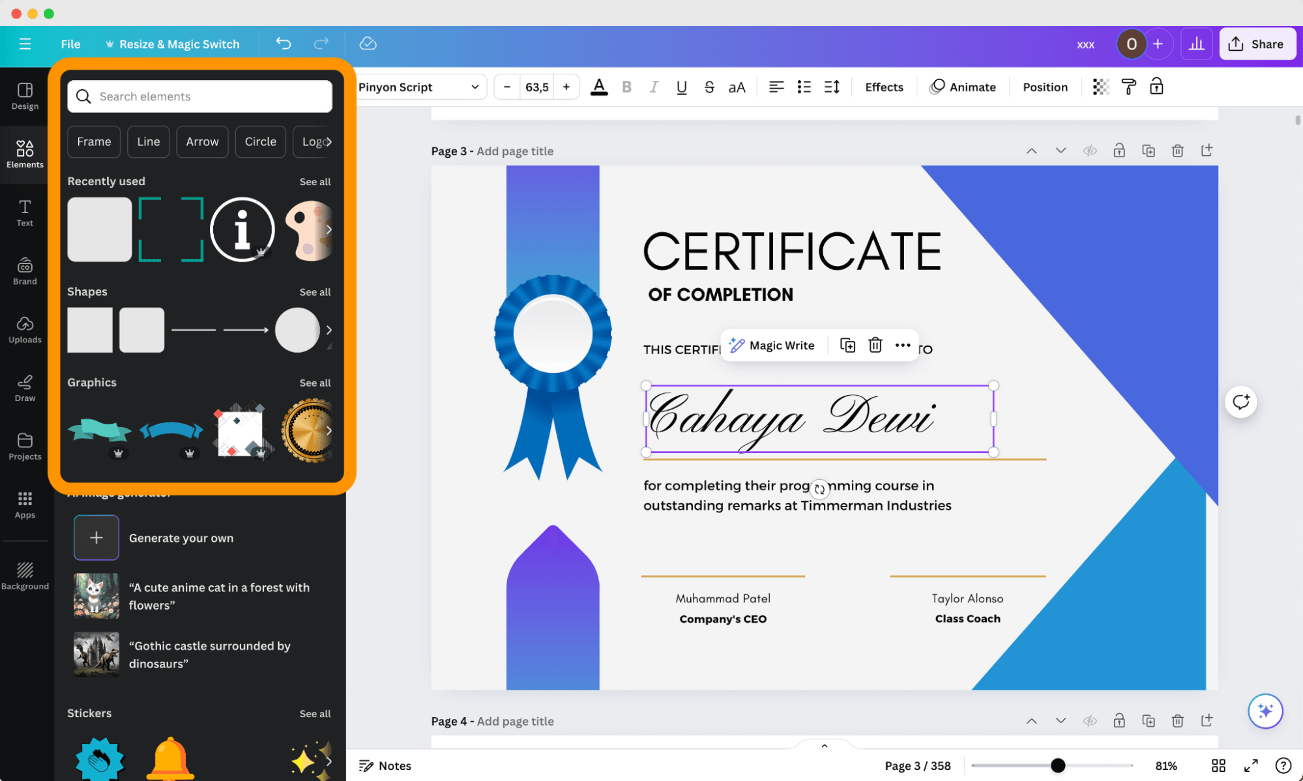Open the Uploads sidebar tab
This screenshot has height=781, width=1303.
tap(25, 330)
